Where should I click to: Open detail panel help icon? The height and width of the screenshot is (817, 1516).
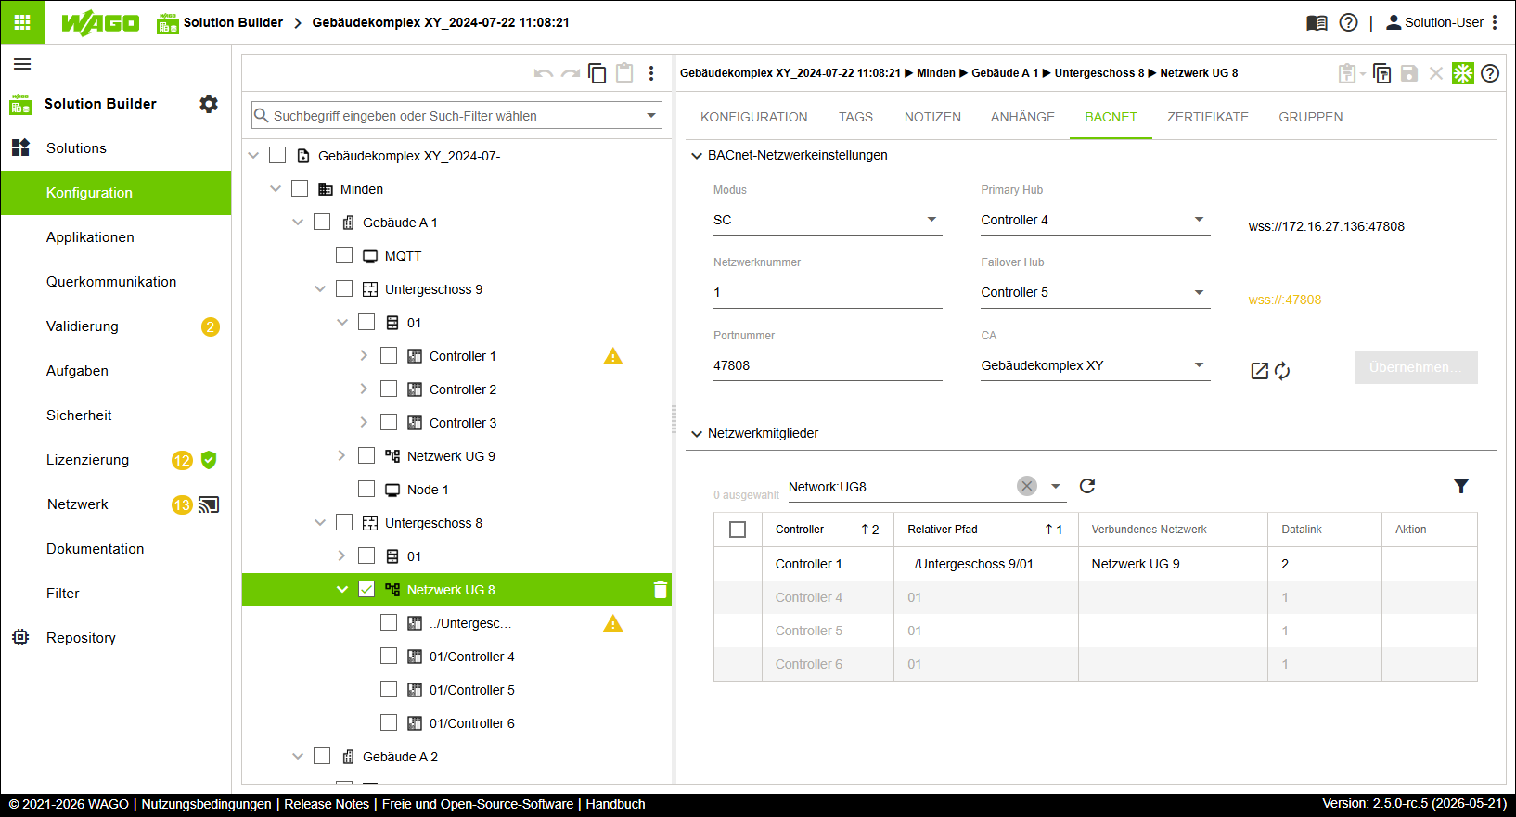[x=1490, y=73]
